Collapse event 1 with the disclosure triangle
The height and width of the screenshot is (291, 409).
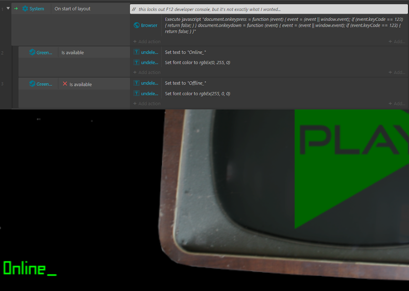8,8
